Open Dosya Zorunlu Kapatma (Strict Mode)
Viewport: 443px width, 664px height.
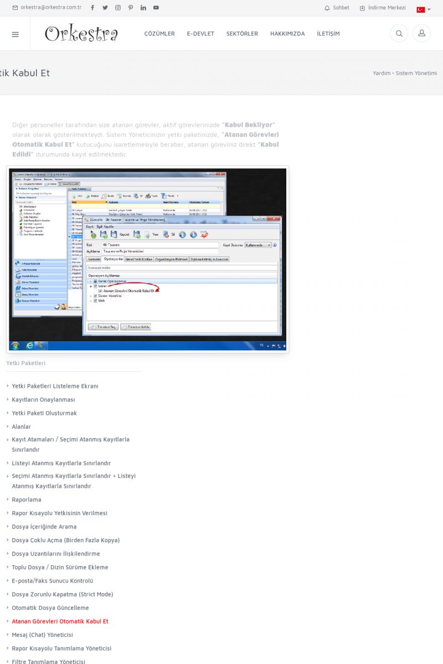tap(63, 594)
